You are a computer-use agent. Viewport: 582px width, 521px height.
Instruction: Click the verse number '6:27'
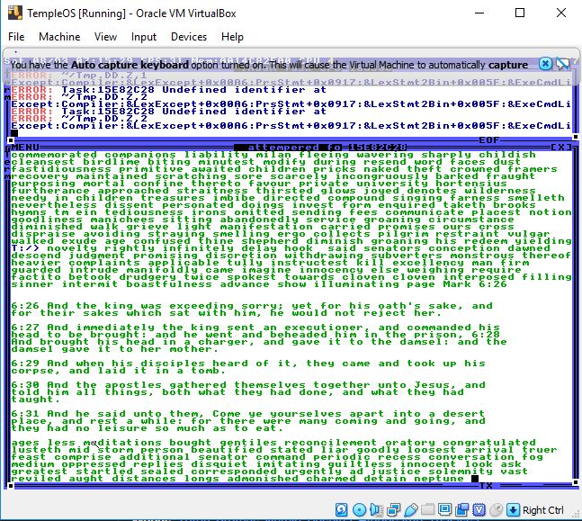(25, 328)
